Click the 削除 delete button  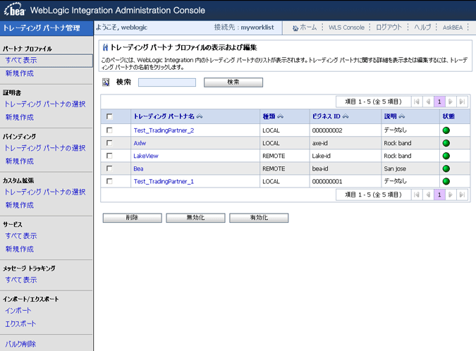pos(132,218)
